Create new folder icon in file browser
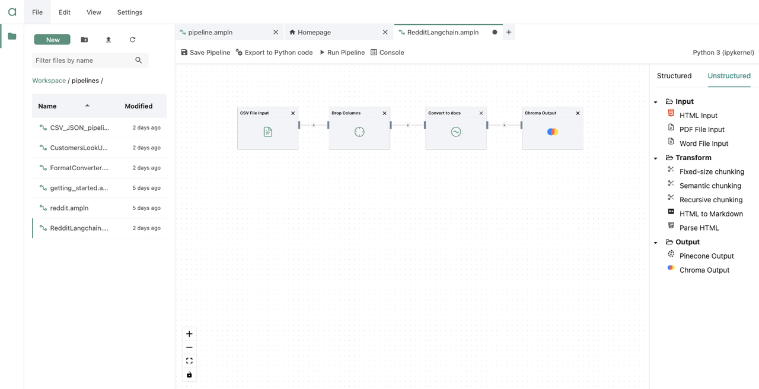This screenshot has width=759, height=389. [84, 40]
